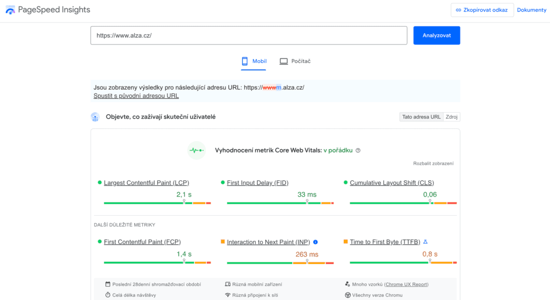The height and width of the screenshot is (300, 550).
Task: Open First Contentful Paint (FCP) link
Action: coord(142,242)
